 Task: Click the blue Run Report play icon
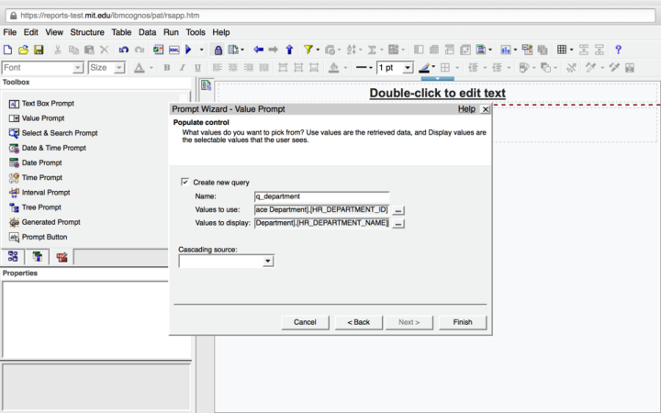pyautogui.click(x=188, y=50)
